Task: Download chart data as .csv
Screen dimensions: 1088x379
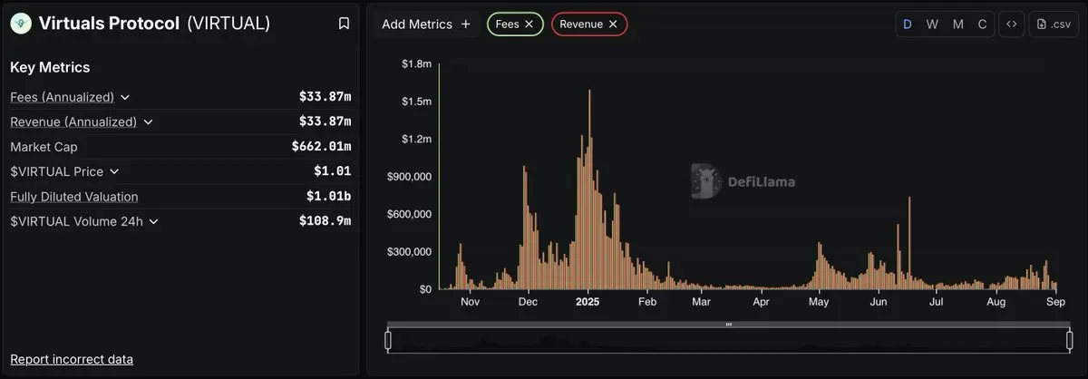Action: click(x=1054, y=24)
